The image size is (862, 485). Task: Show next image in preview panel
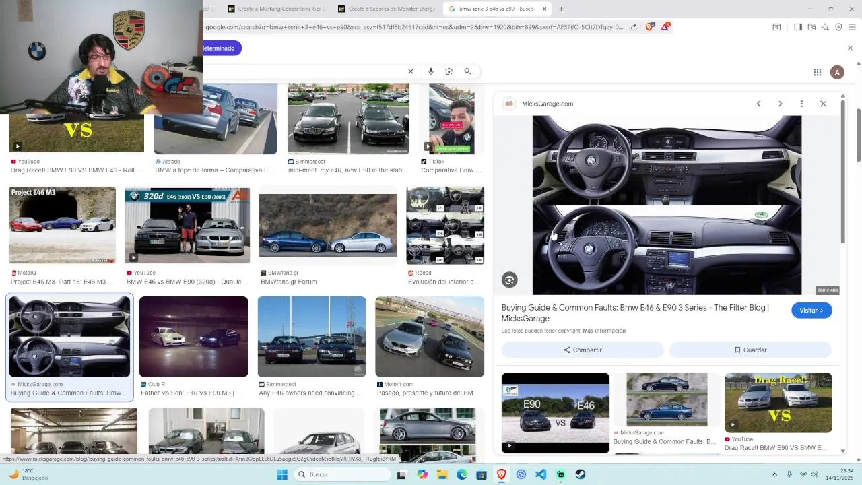point(780,104)
